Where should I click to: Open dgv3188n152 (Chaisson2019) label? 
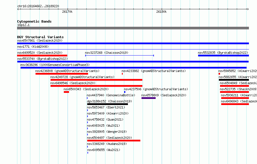coord(109,101)
